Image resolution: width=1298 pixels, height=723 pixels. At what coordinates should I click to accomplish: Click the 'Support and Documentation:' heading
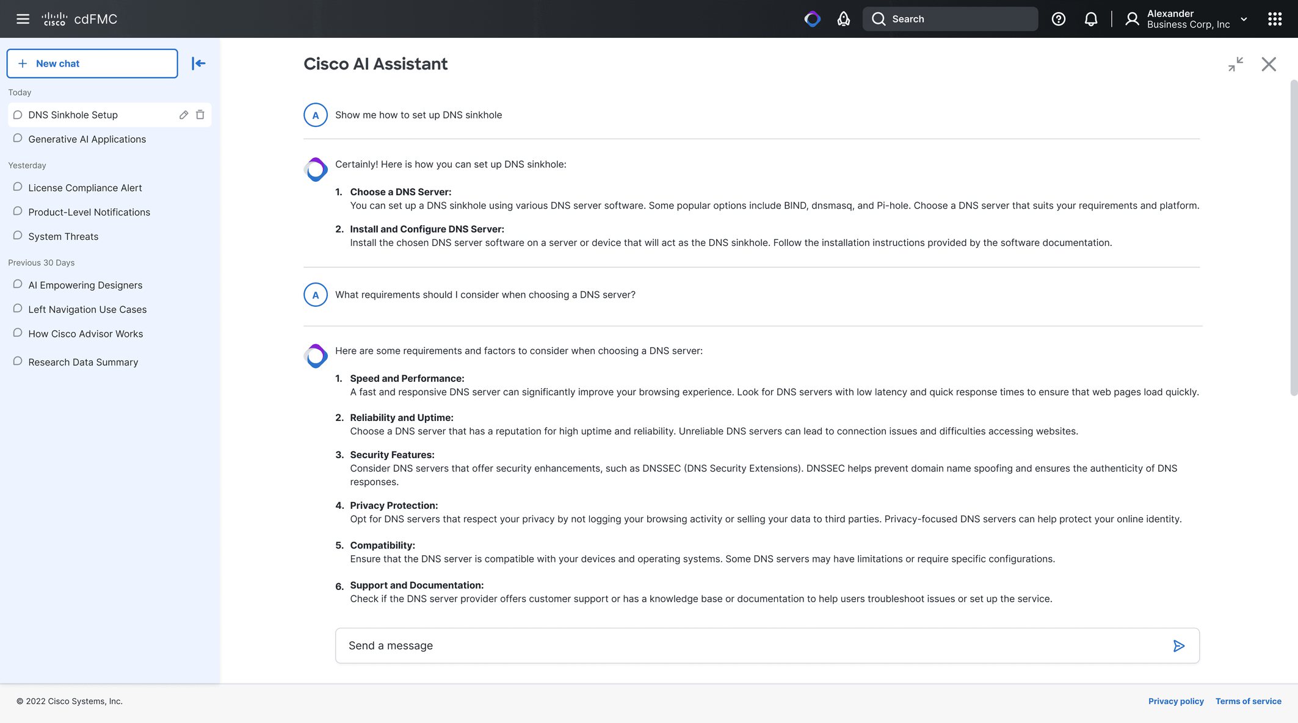coord(416,585)
